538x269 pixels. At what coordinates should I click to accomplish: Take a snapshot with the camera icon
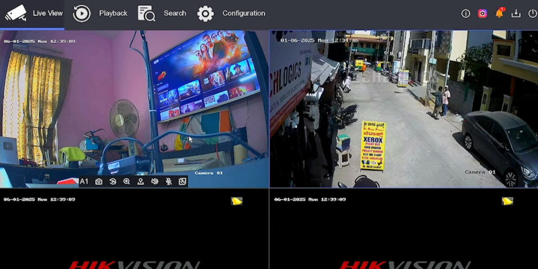pyautogui.click(x=98, y=182)
